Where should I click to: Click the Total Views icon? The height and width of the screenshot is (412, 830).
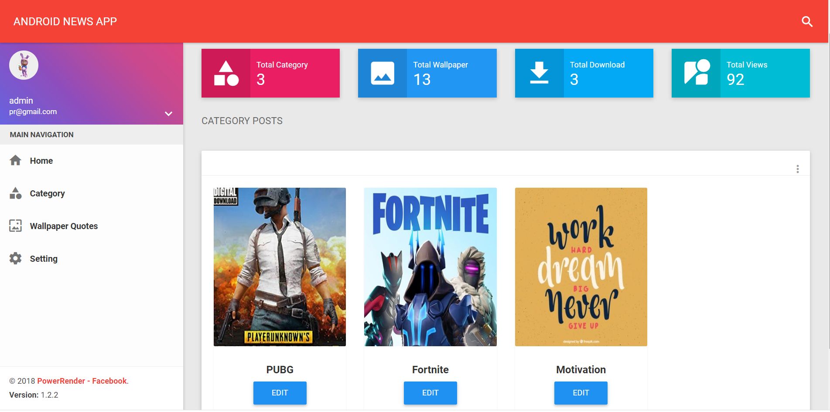tap(697, 72)
